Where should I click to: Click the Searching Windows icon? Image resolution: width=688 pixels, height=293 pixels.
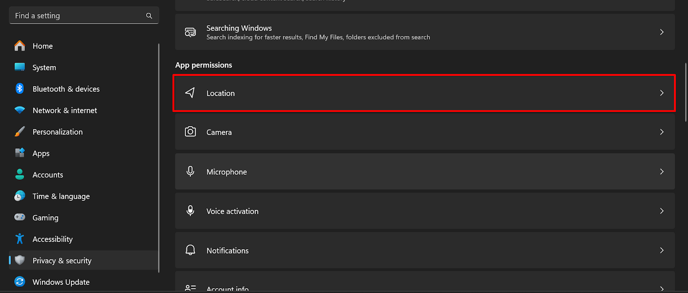pyautogui.click(x=190, y=32)
